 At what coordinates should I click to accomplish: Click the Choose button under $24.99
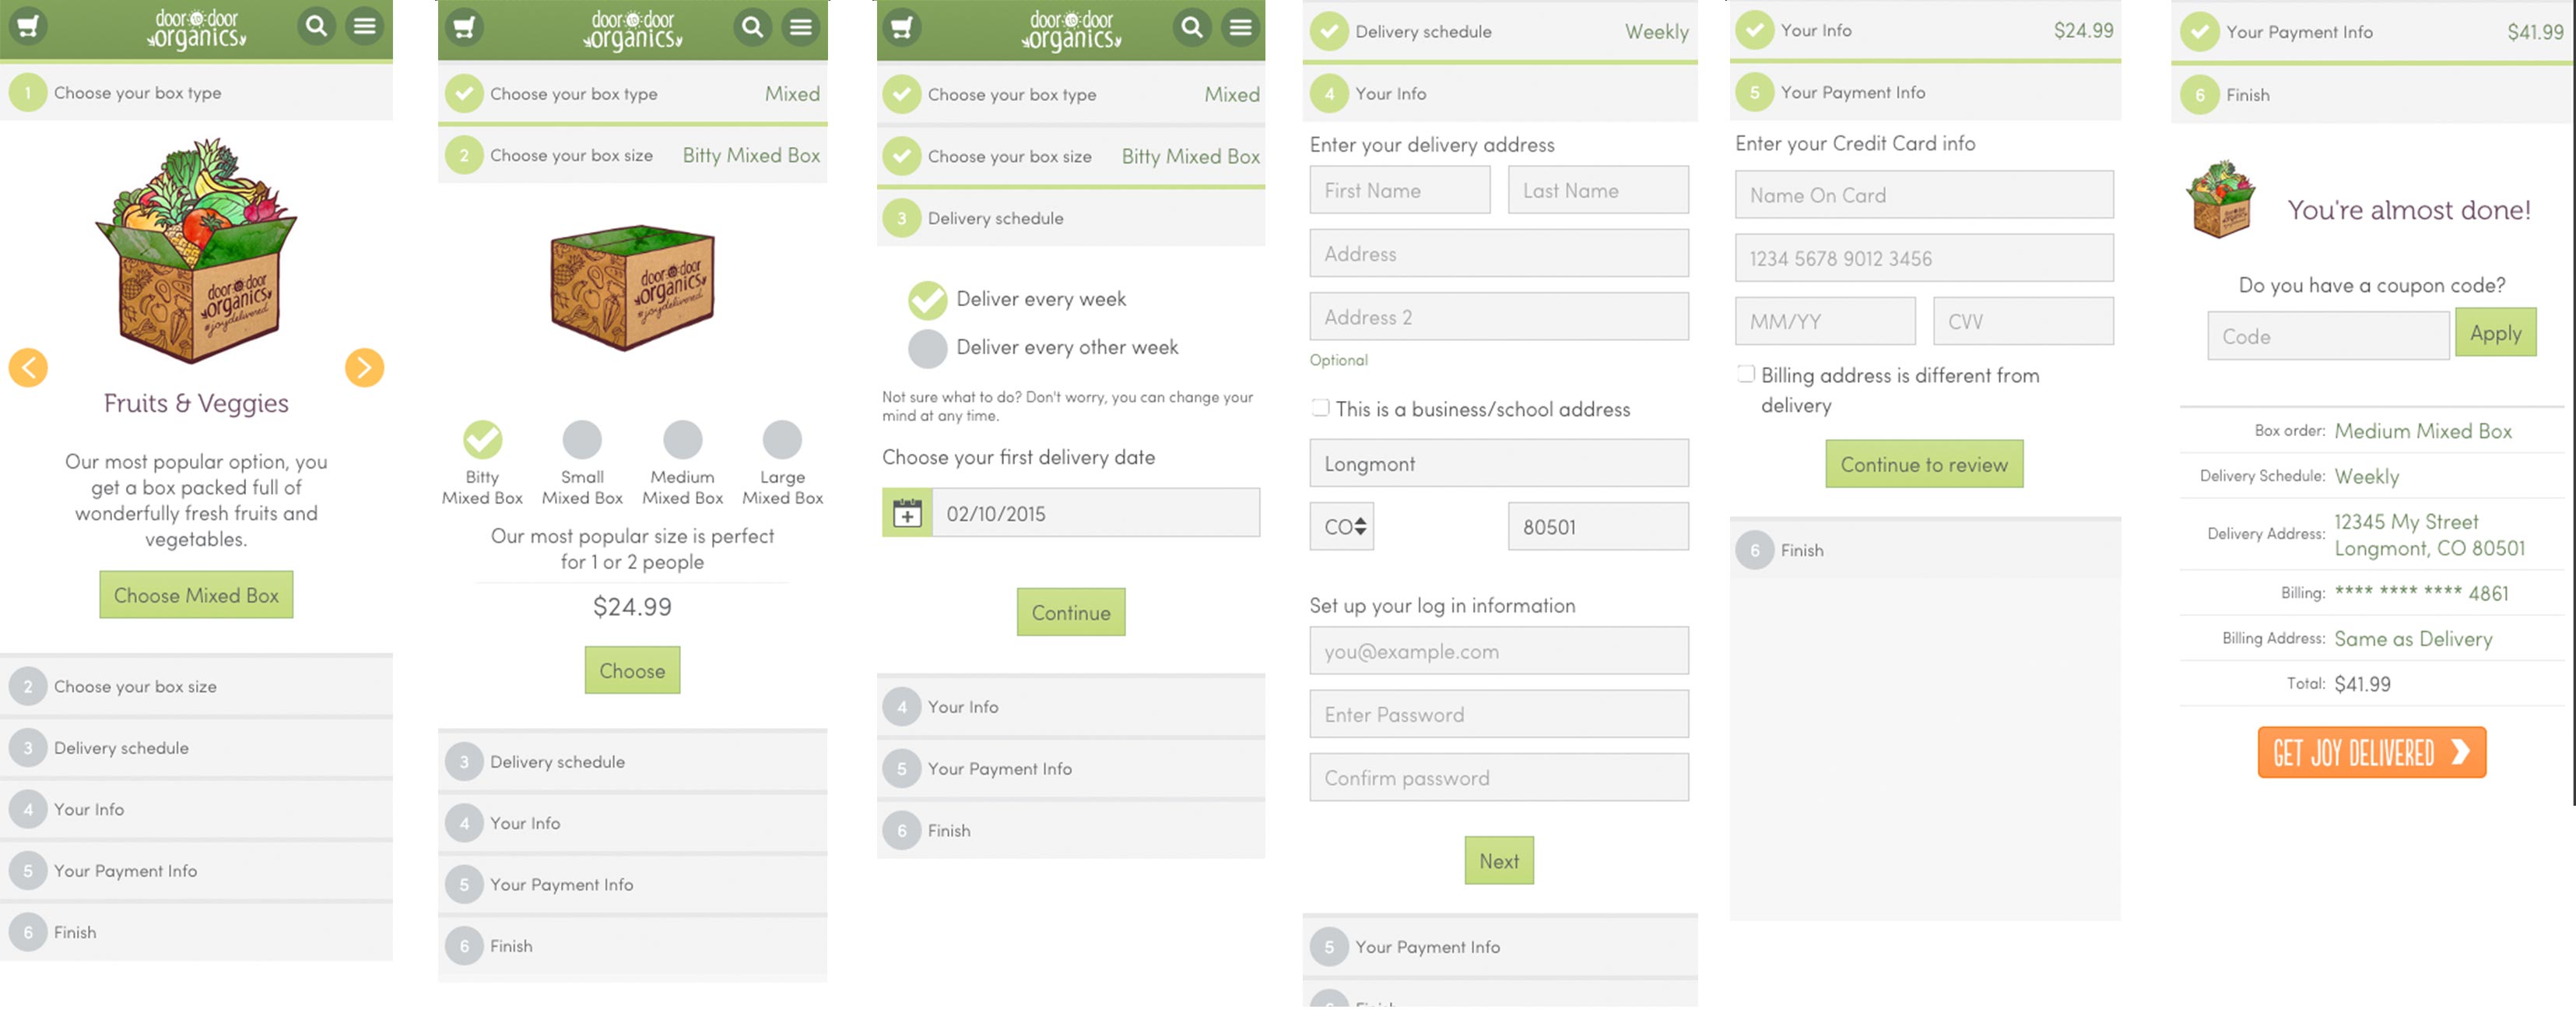(x=633, y=670)
